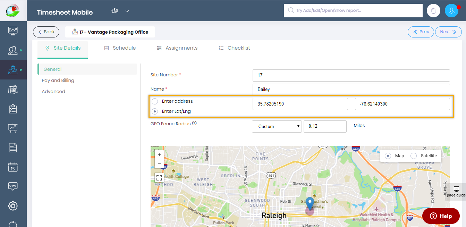
Task: Select the Enter address radio button
Action: pos(155,101)
